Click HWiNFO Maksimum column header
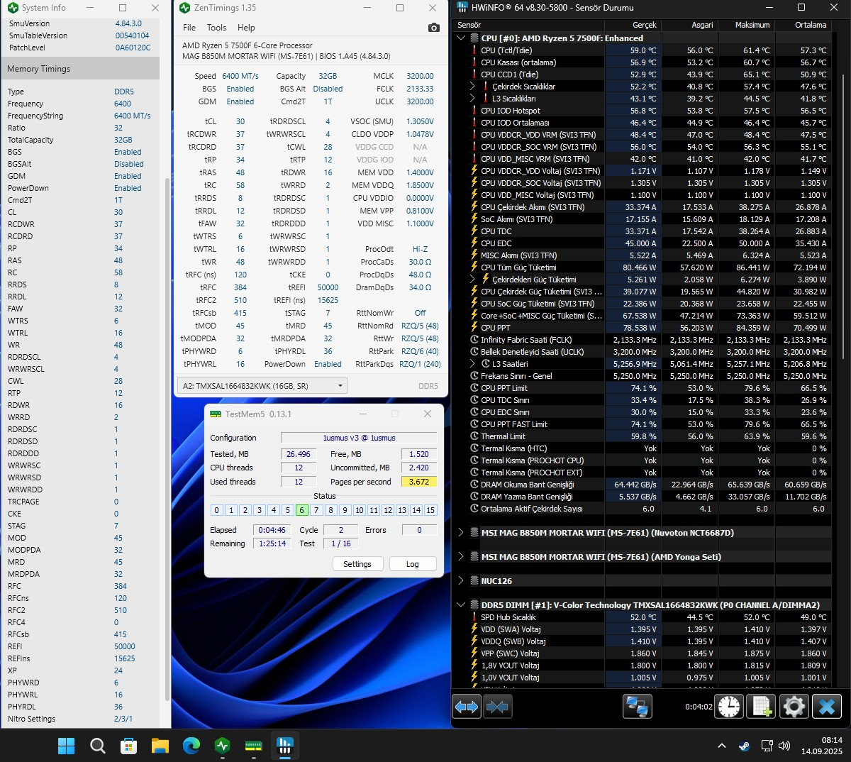 (x=746, y=25)
